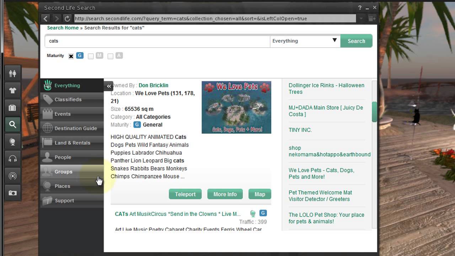Click the info icon beside Support
455x256 pixels.
click(48, 201)
